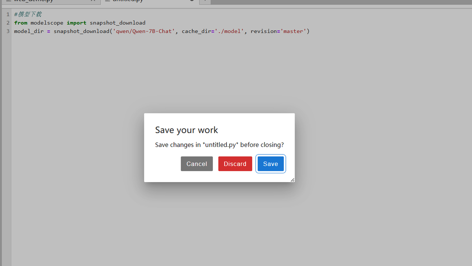Click line number 2 in the gutter
Image resolution: width=472 pixels, height=266 pixels.
point(8,23)
